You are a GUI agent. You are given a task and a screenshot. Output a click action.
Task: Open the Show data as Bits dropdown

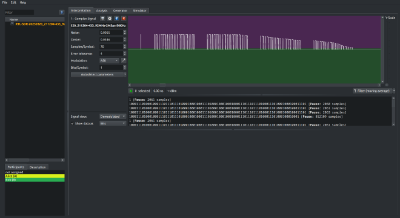113,123
